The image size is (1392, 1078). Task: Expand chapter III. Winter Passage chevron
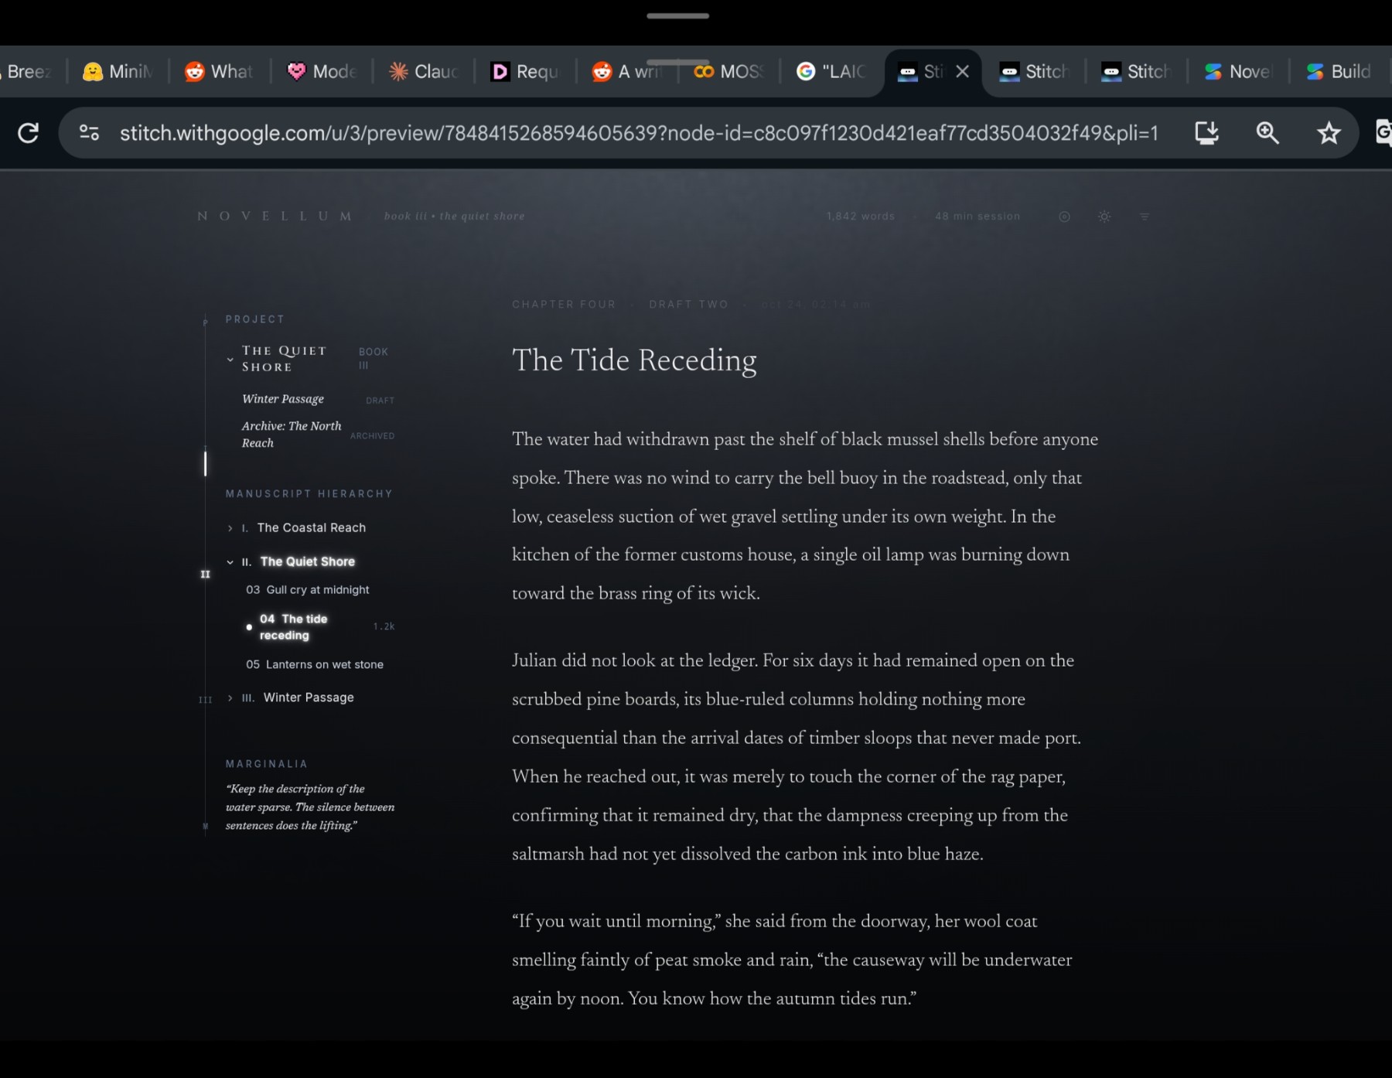click(230, 698)
